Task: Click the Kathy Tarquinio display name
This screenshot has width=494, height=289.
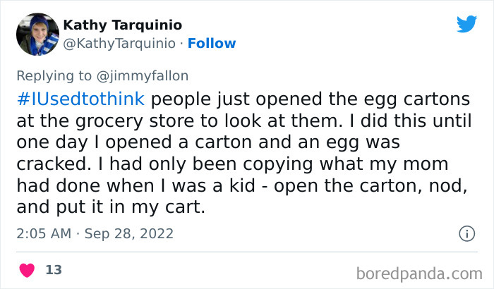Action: tap(121, 25)
